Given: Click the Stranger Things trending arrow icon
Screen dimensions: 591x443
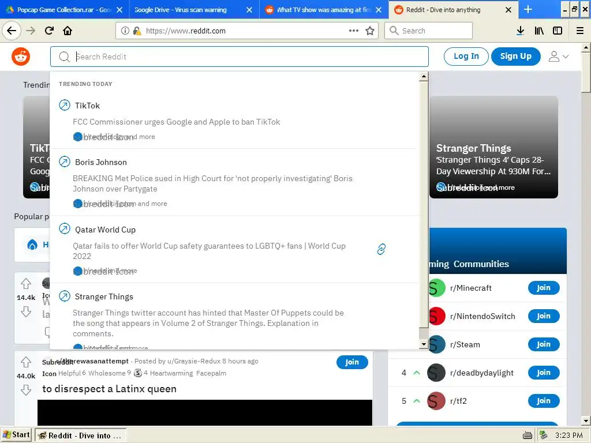Looking at the screenshot, I should pyautogui.click(x=65, y=296).
